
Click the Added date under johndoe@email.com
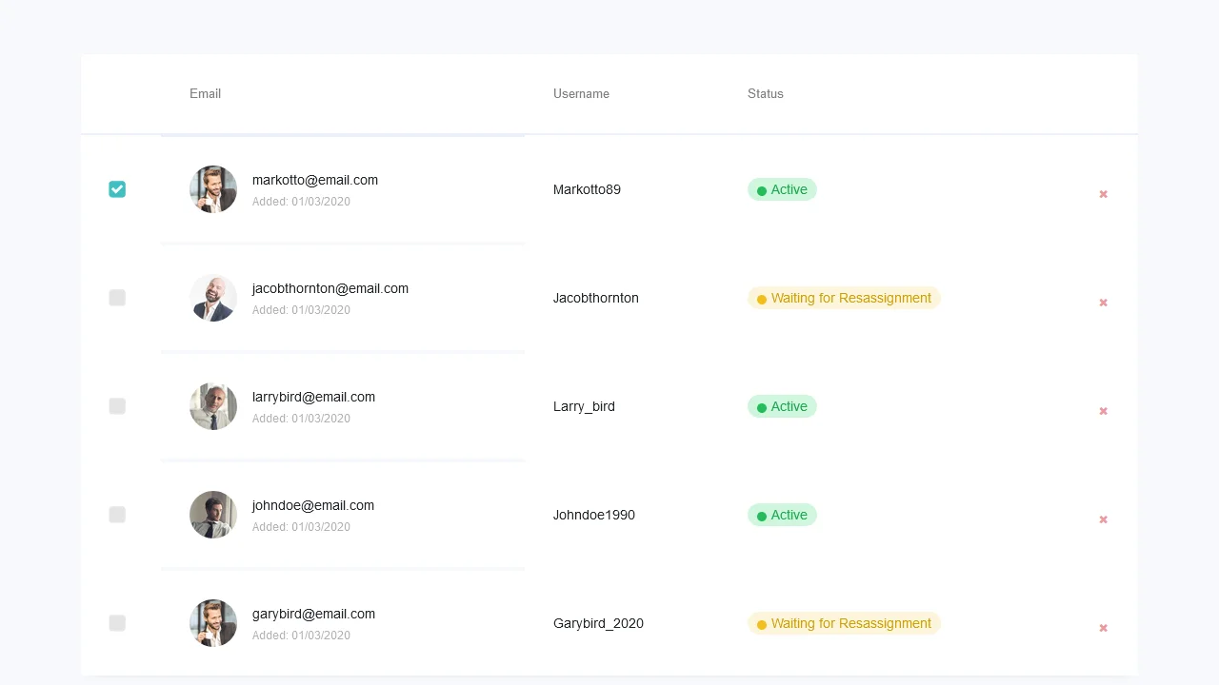pyautogui.click(x=301, y=527)
